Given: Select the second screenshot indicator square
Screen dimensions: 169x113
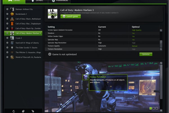Looking at the screenshot, I should click(154, 108).
